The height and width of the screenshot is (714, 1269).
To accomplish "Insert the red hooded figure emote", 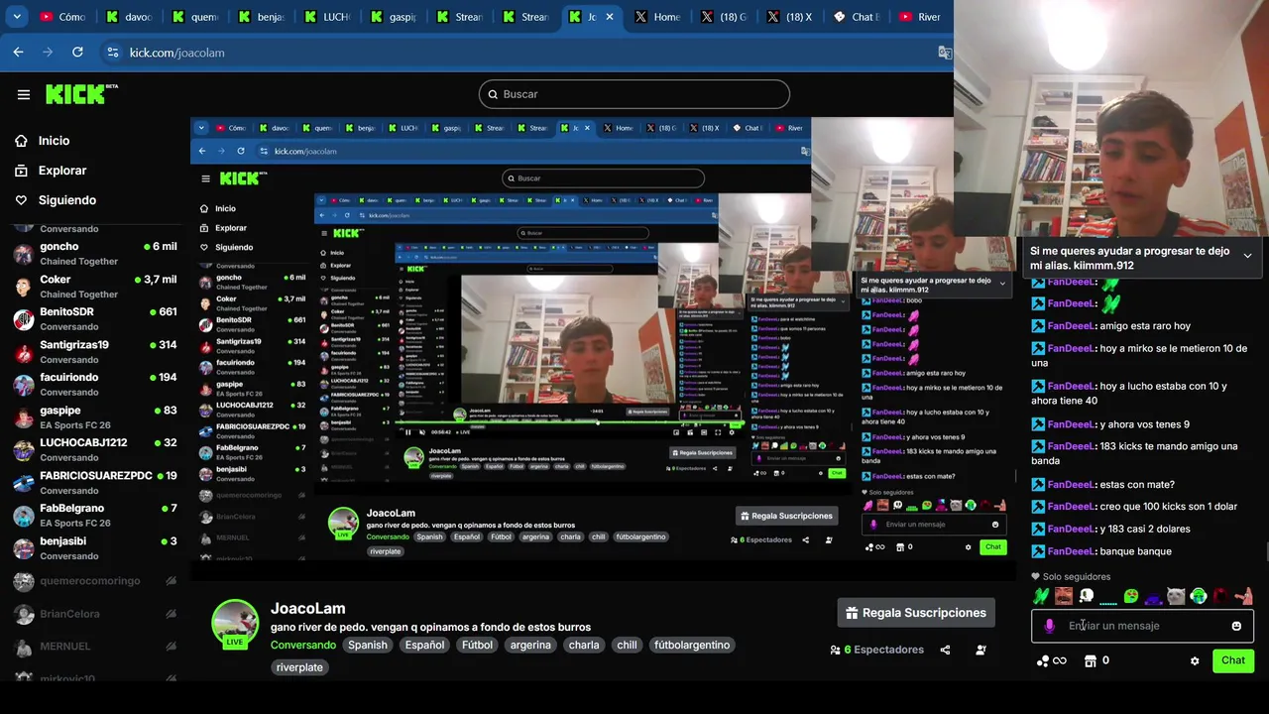I will pos(1221,596).
